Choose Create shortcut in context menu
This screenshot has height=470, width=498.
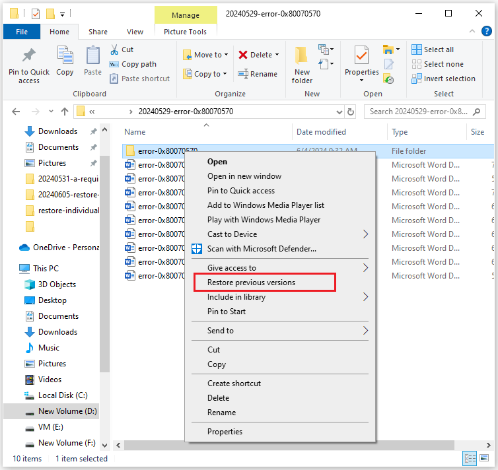pyautogui.click(x=234, y=384)
